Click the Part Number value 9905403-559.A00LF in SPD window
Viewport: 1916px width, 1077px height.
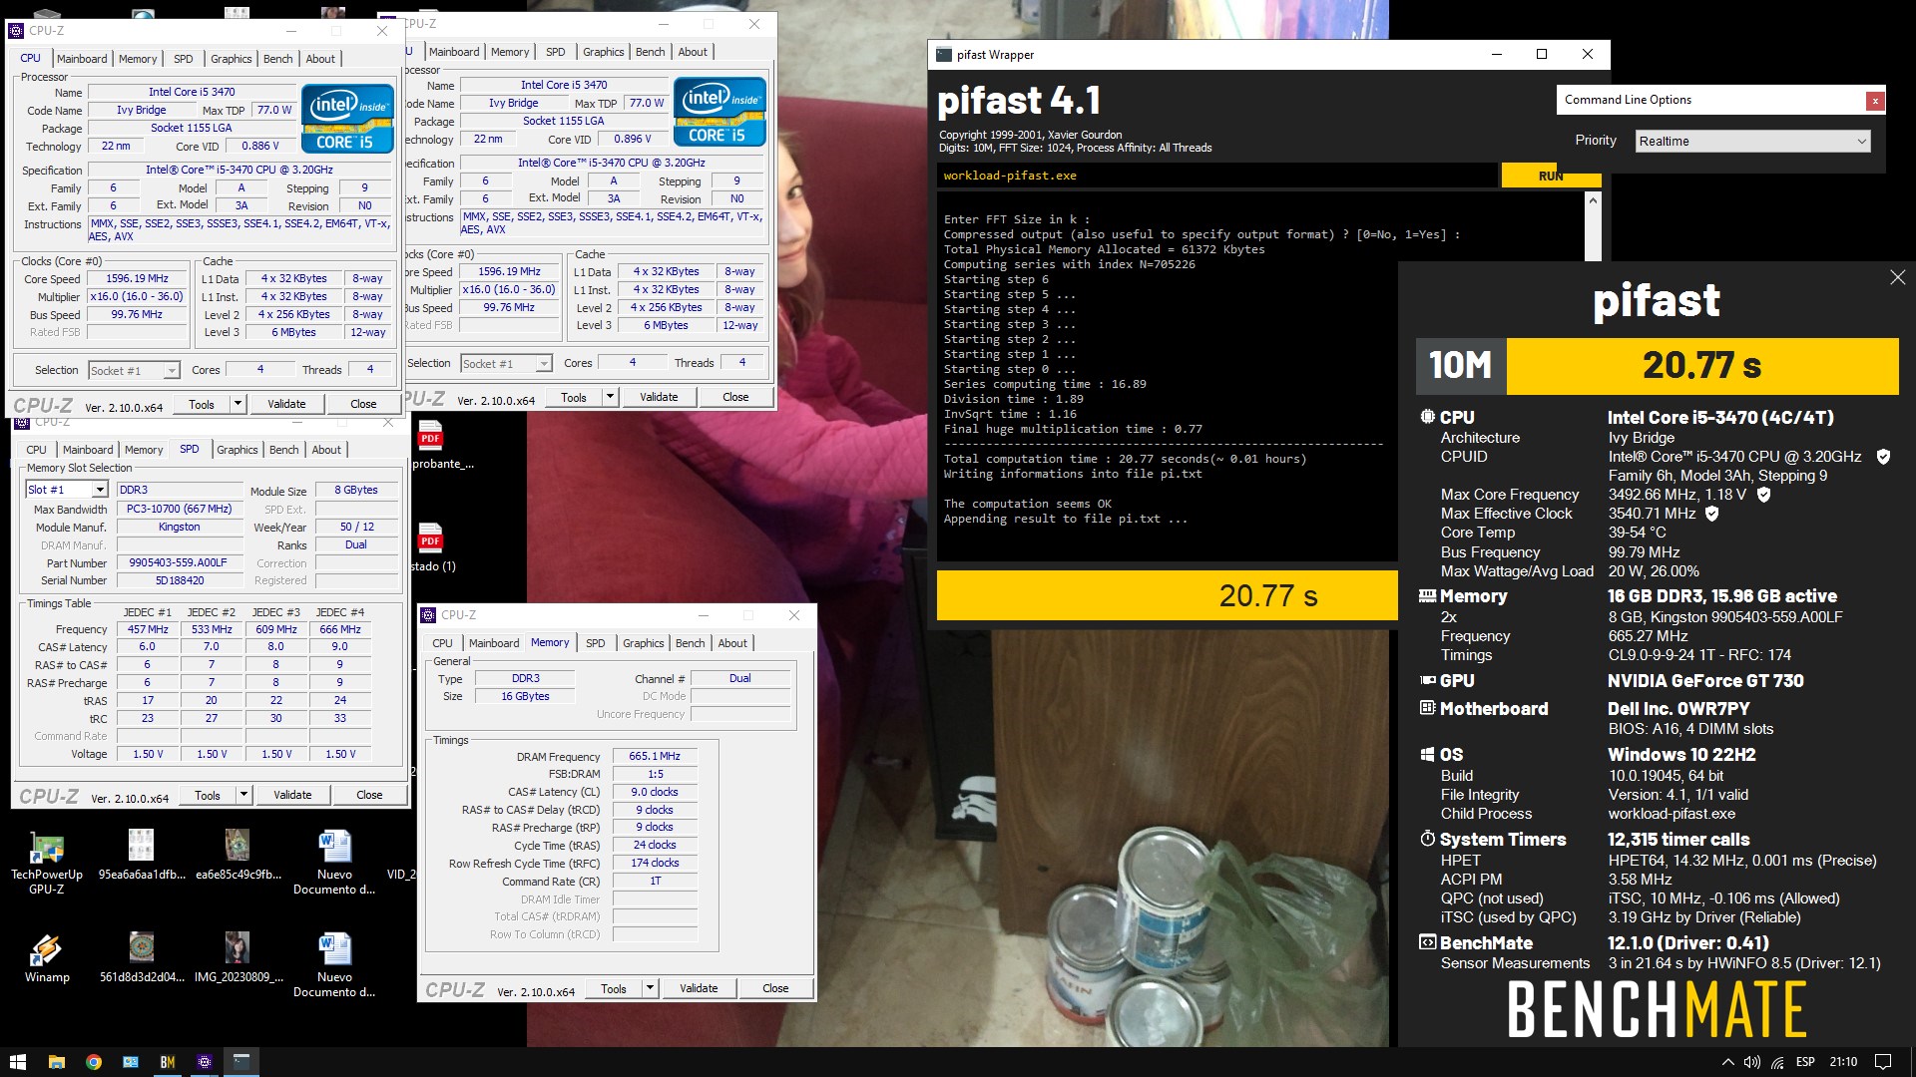click(x=180, y=562)
